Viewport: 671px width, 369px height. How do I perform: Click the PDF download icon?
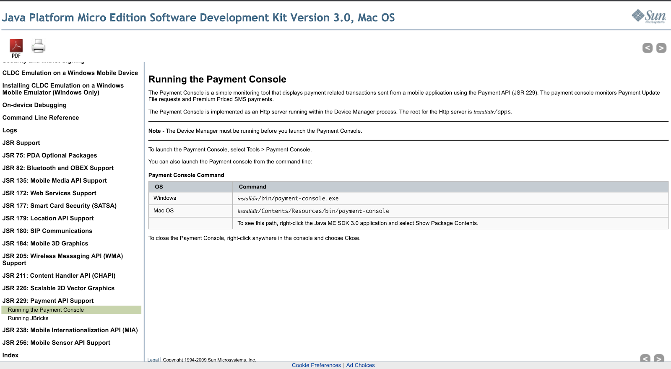pyautogui.click(x=16, y=47)
